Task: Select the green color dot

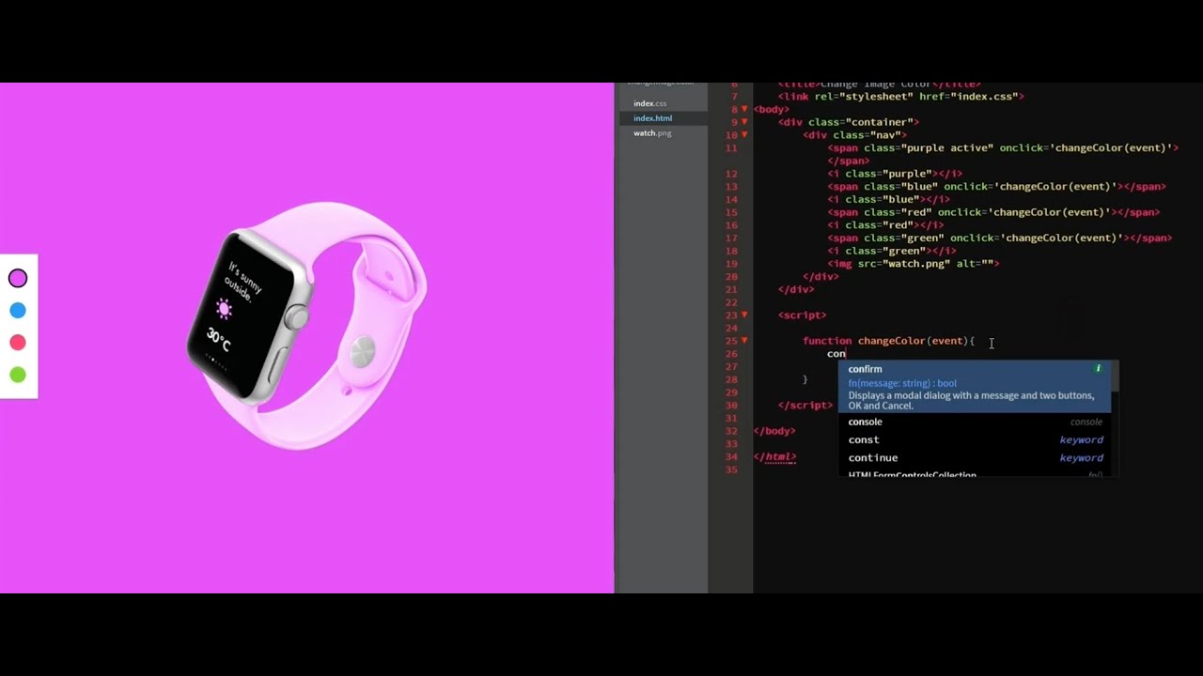Action: pyautogui.click(x=18, y=375)
